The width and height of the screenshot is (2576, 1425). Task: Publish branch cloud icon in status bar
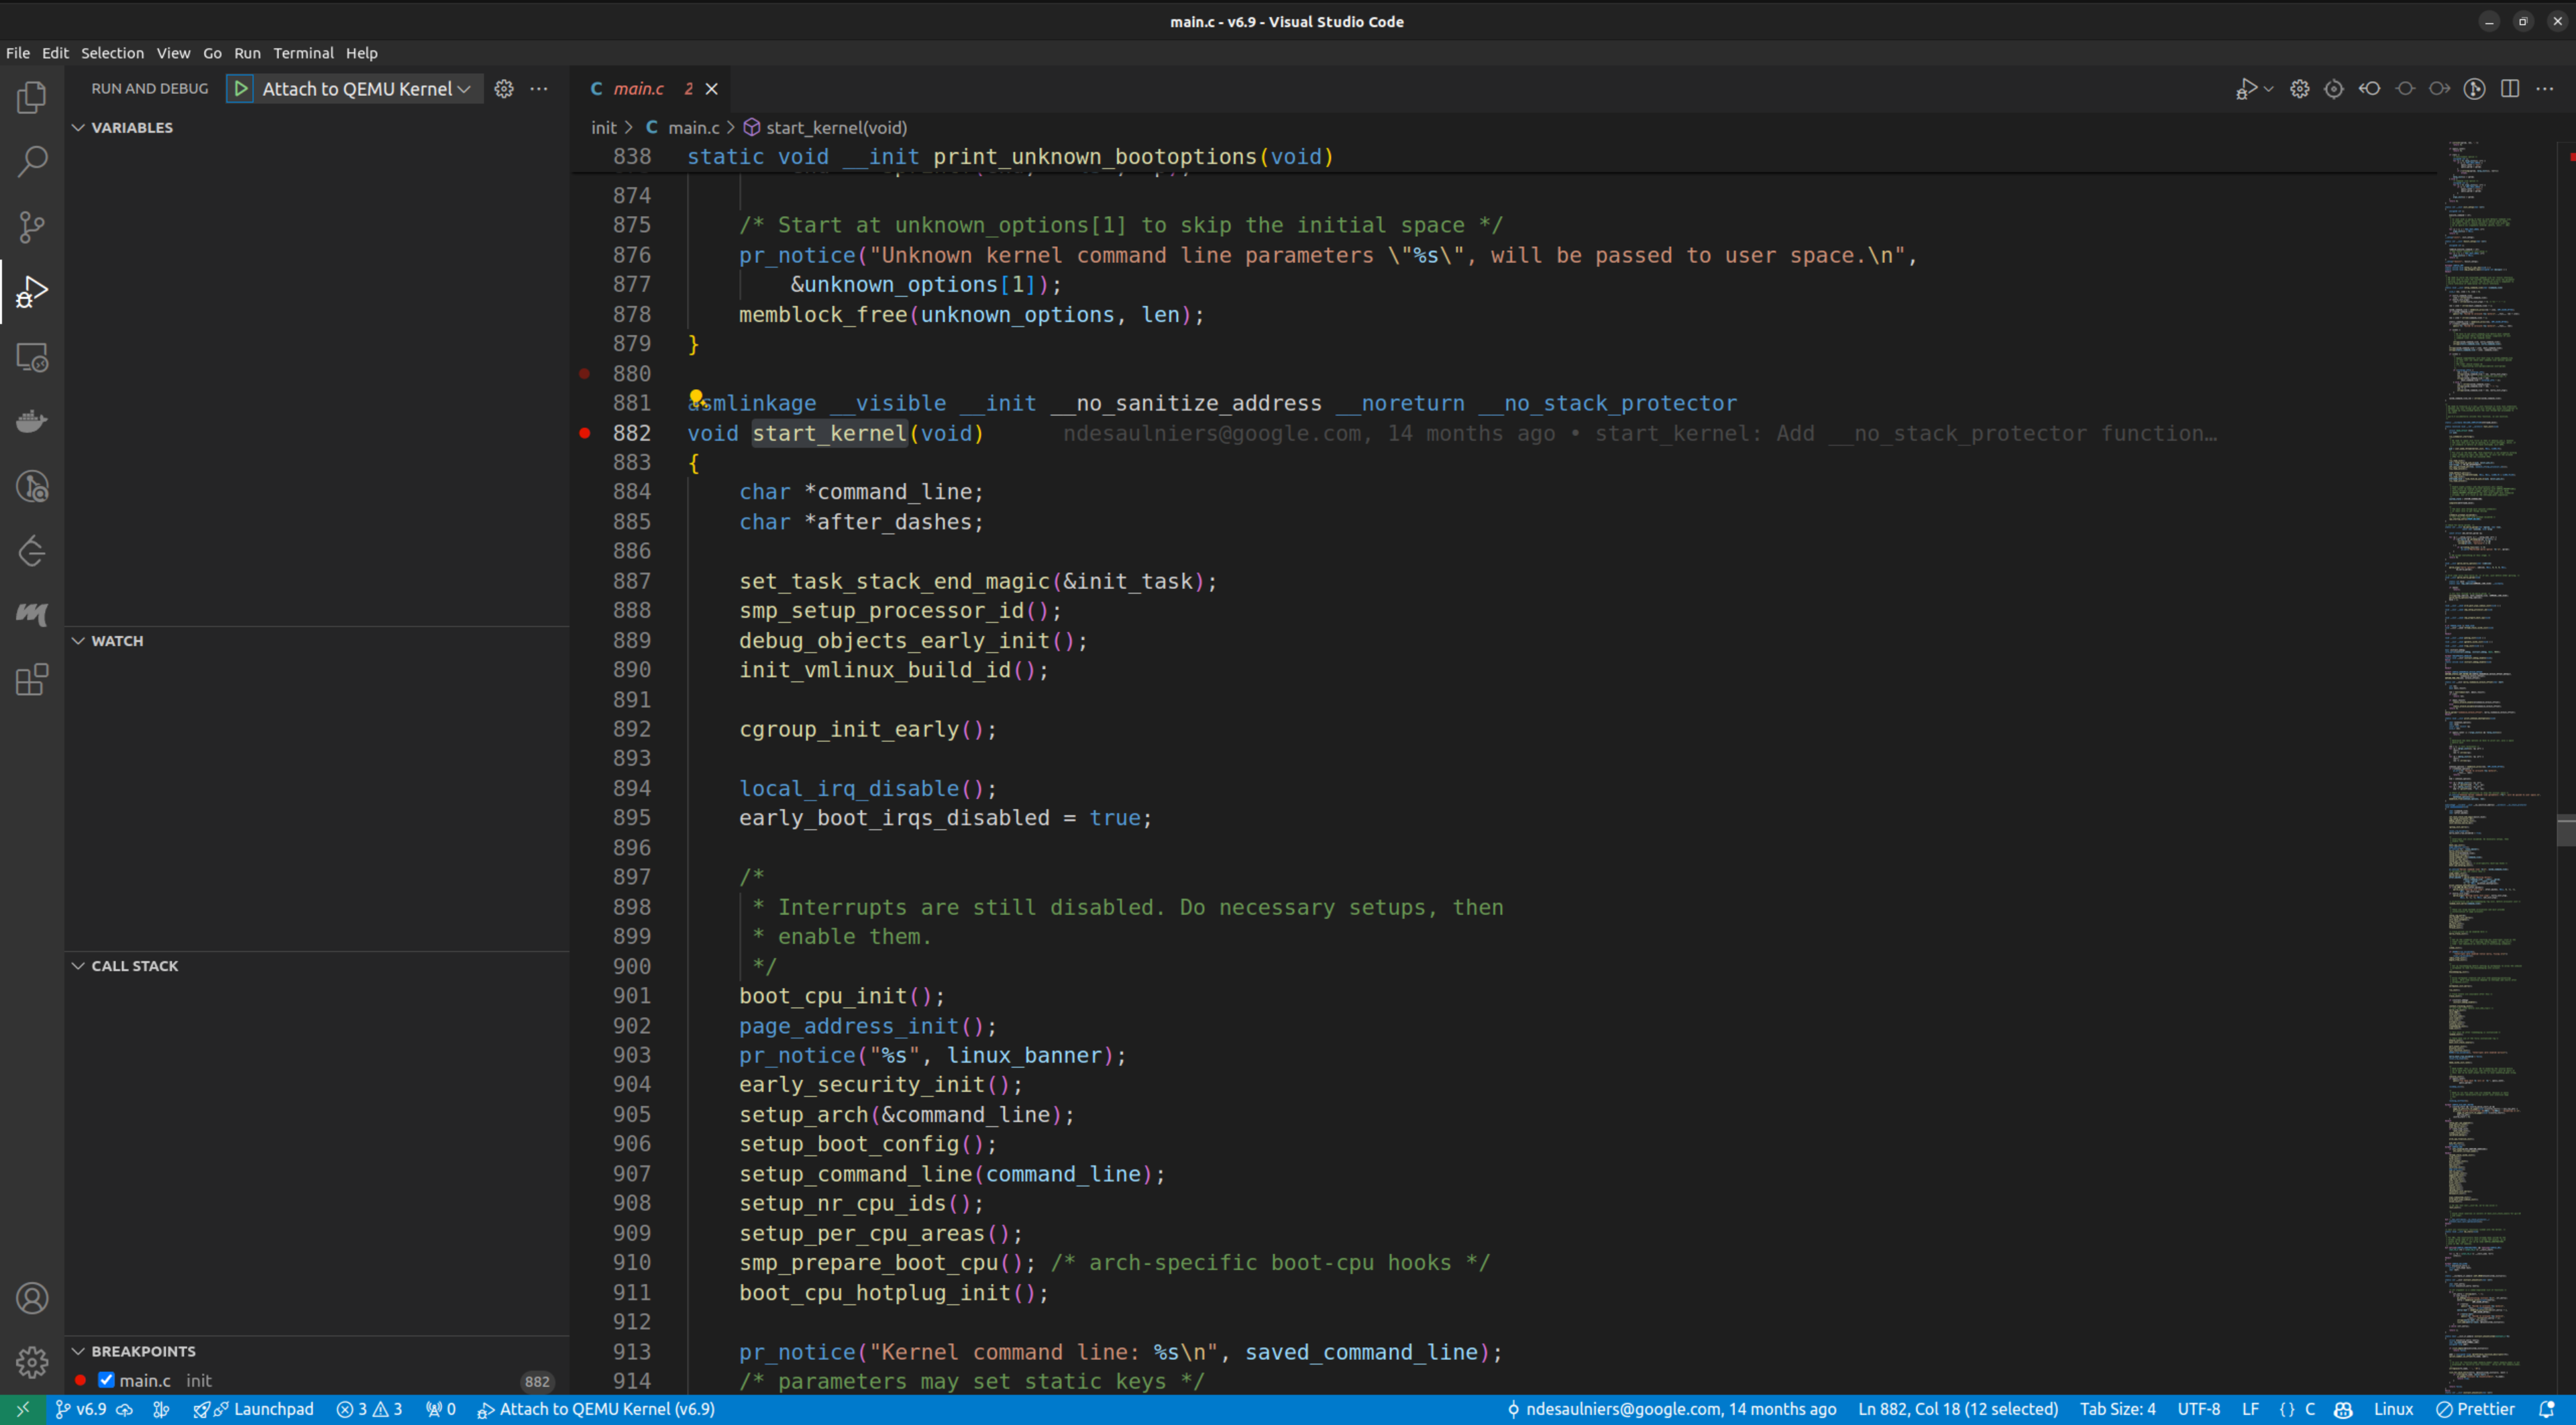(125, 1409)
